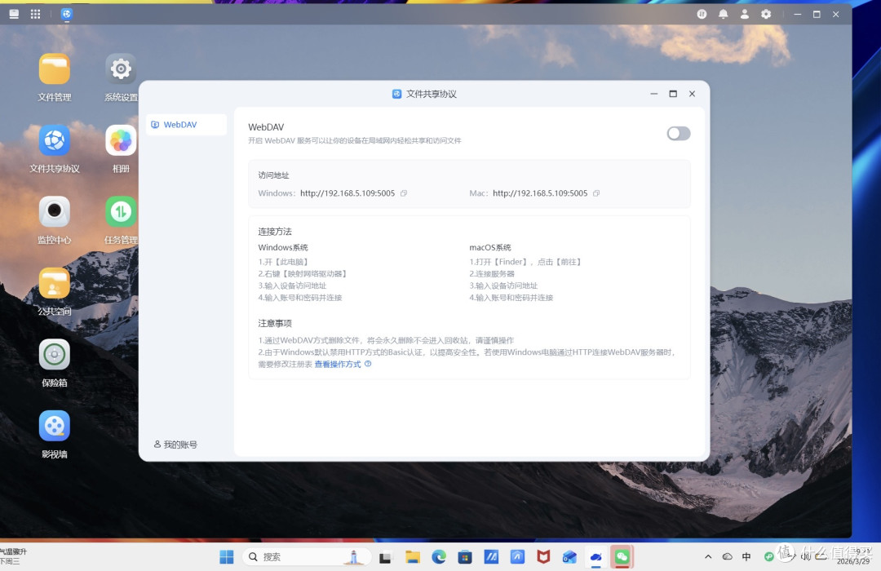881x571 pixels.
Task: Minimize the 文件共享协议 dialog
Action: [x=654, y=94]
